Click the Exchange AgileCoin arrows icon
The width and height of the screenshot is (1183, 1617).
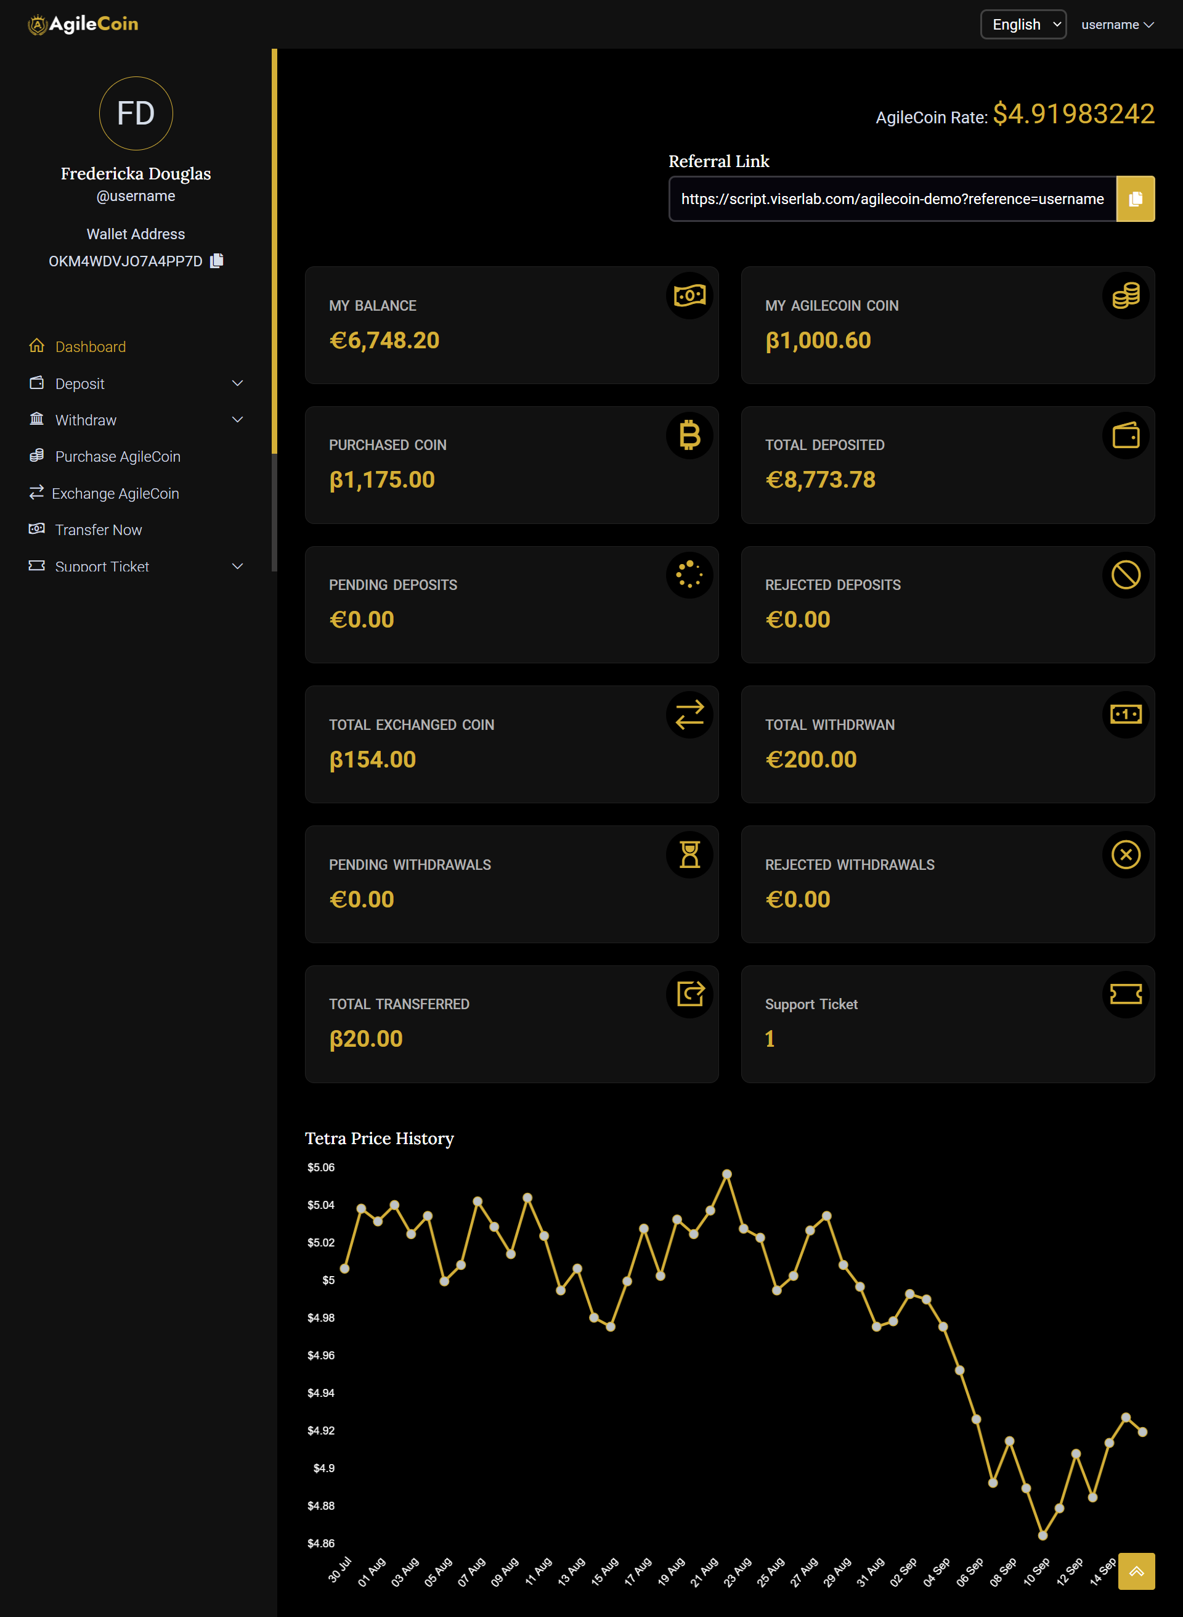point(36,493)
